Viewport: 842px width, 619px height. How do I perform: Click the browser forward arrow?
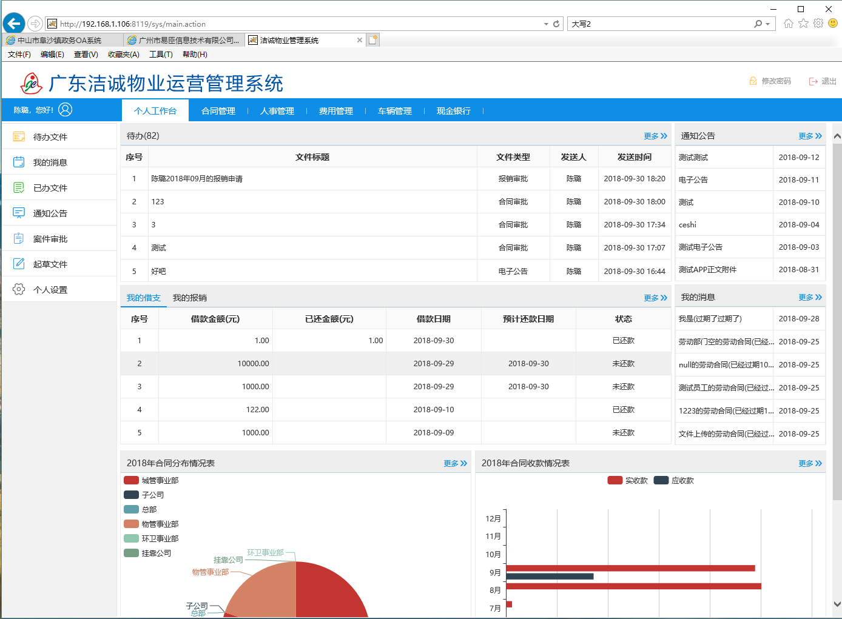(x=35, y=24)
